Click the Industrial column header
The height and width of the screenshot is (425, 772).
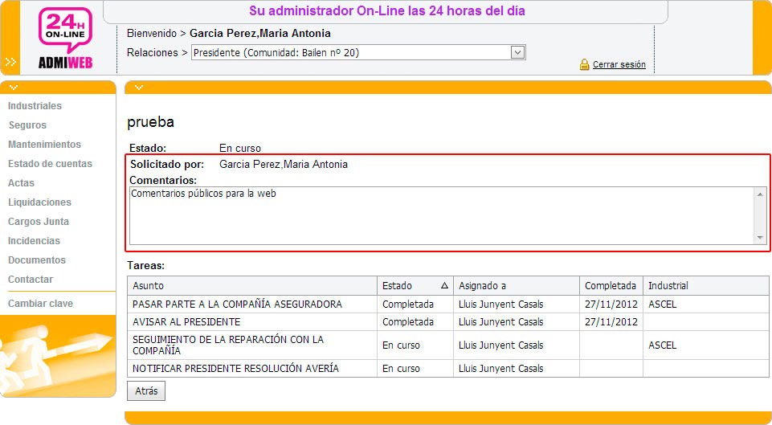pos(705,286)
